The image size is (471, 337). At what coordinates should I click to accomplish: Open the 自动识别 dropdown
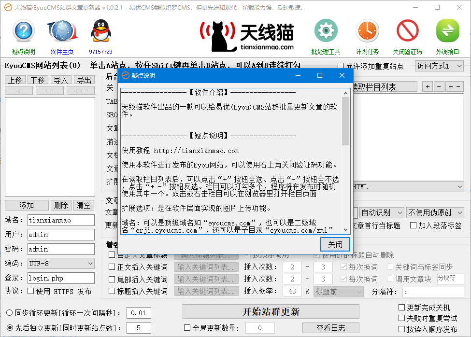coord(382,213)
